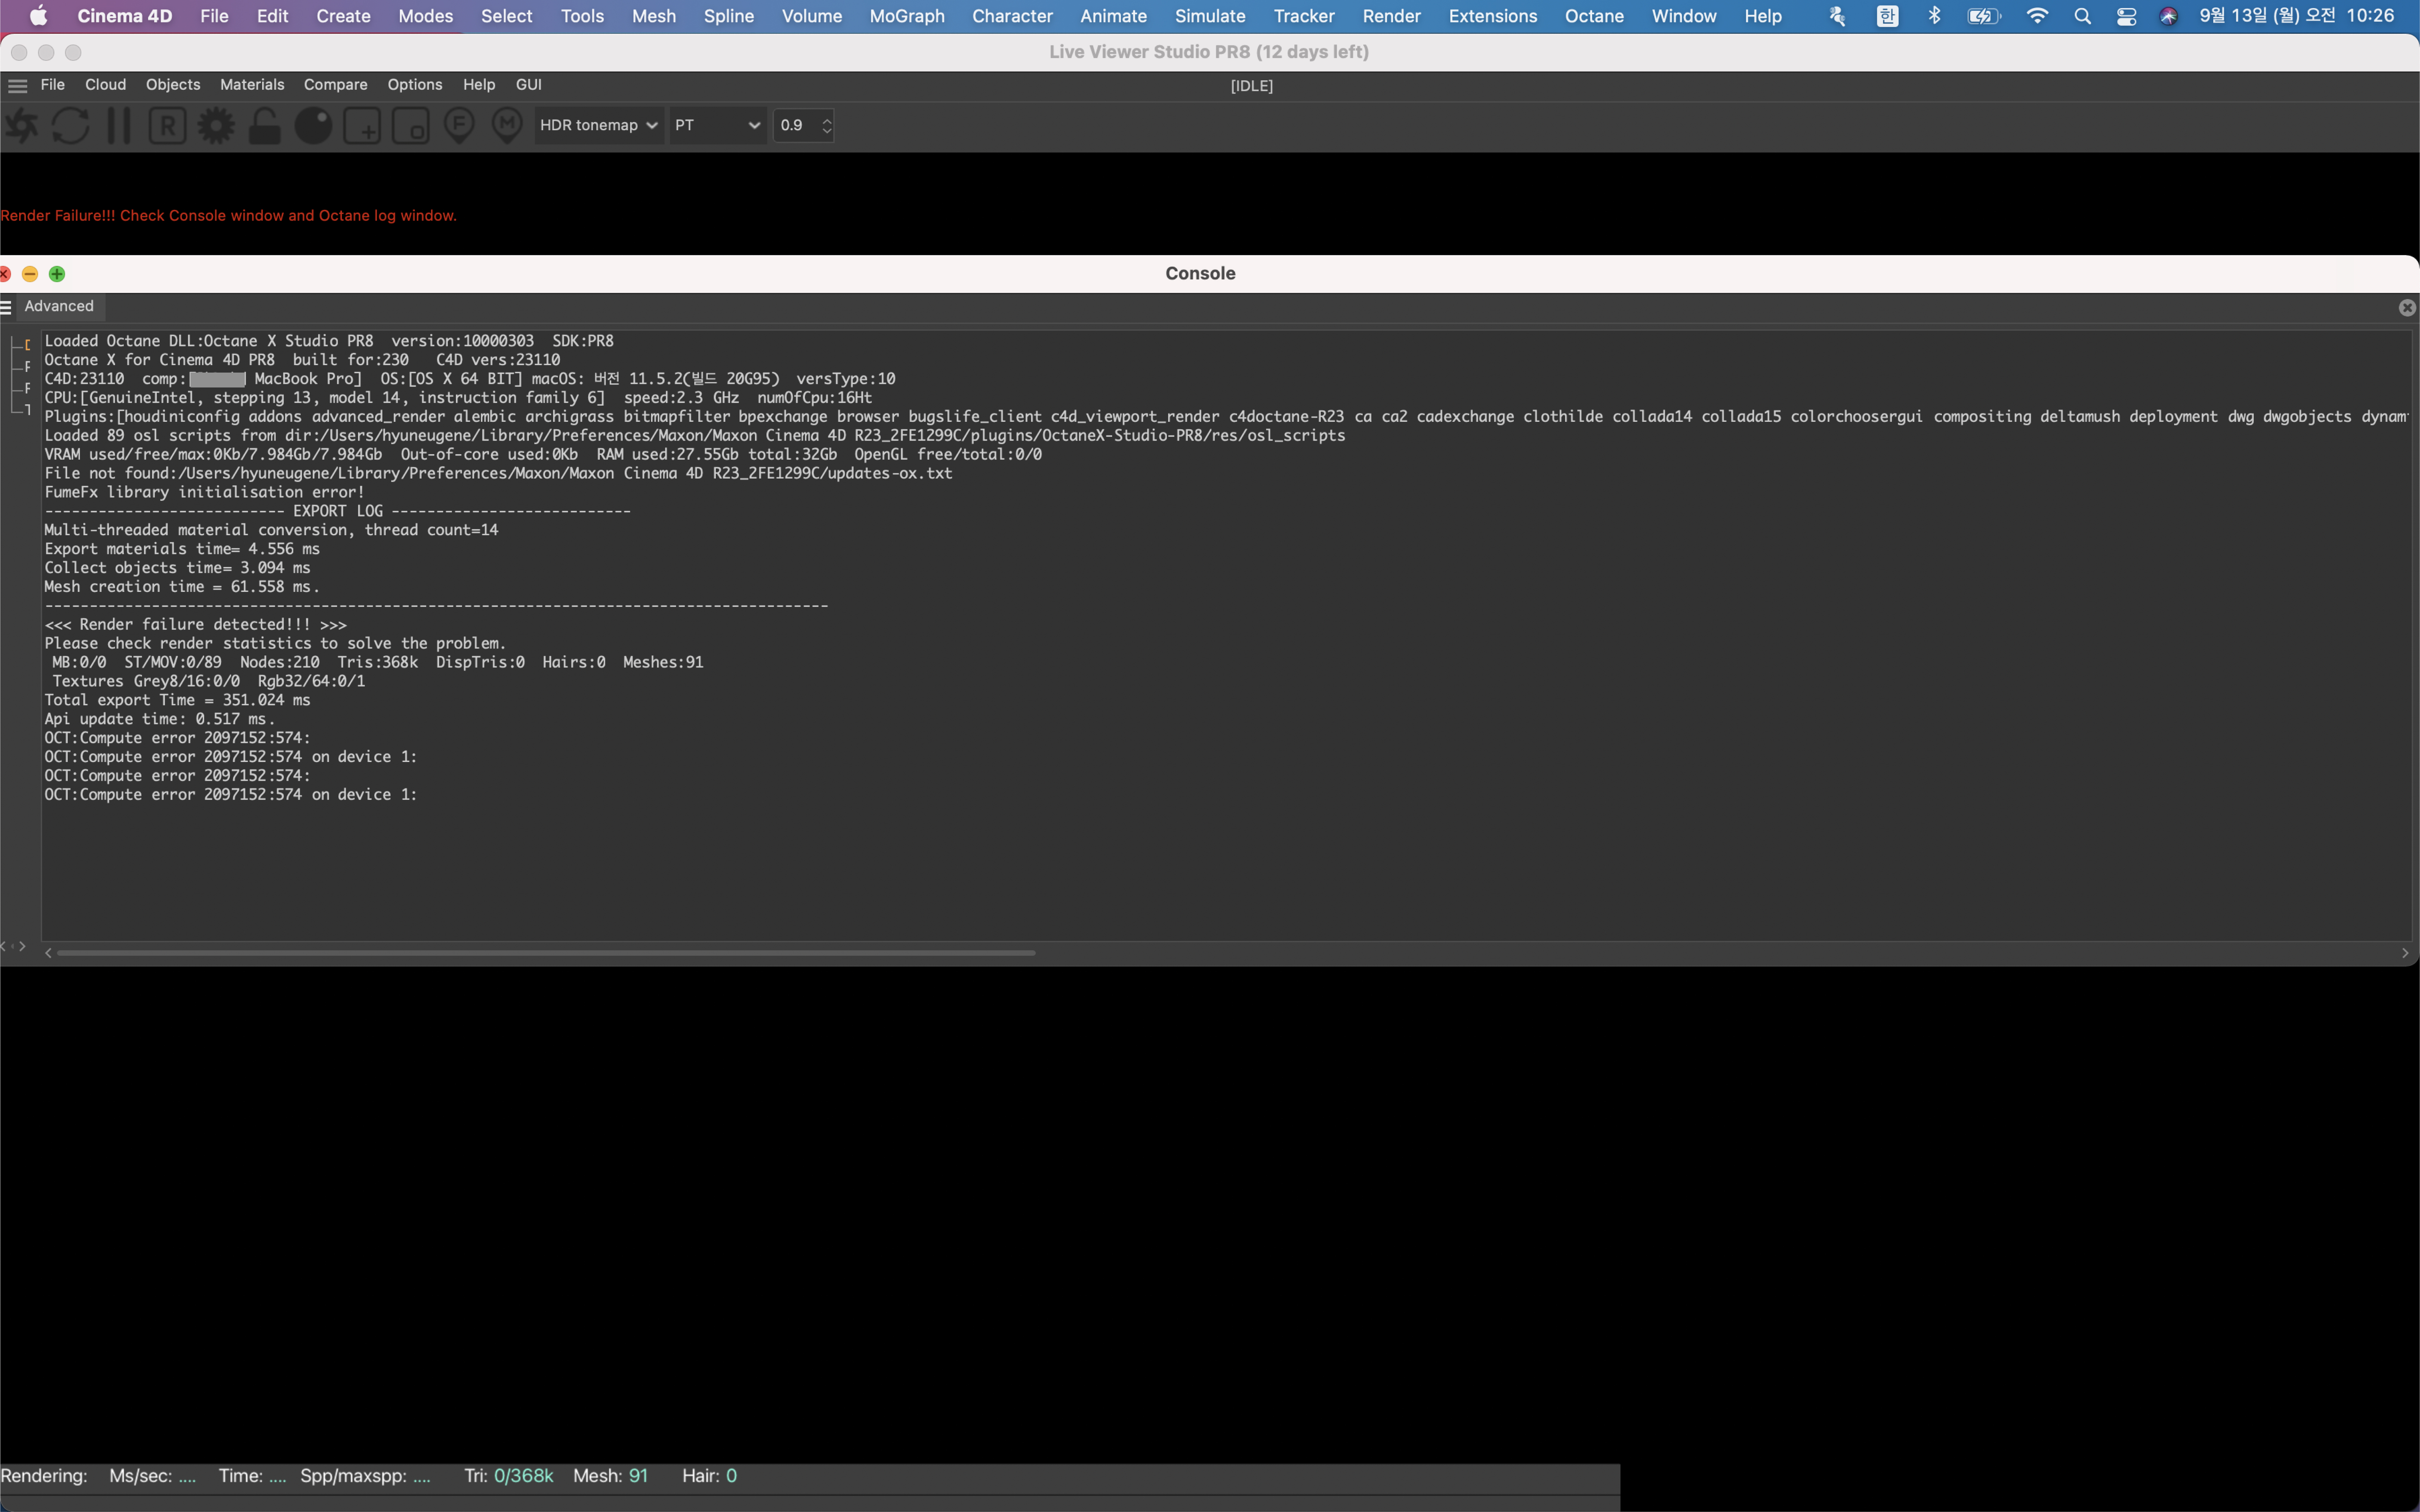Open the Live Viewer Help menu
The image size is (2420, 1512).
point(479,85)
